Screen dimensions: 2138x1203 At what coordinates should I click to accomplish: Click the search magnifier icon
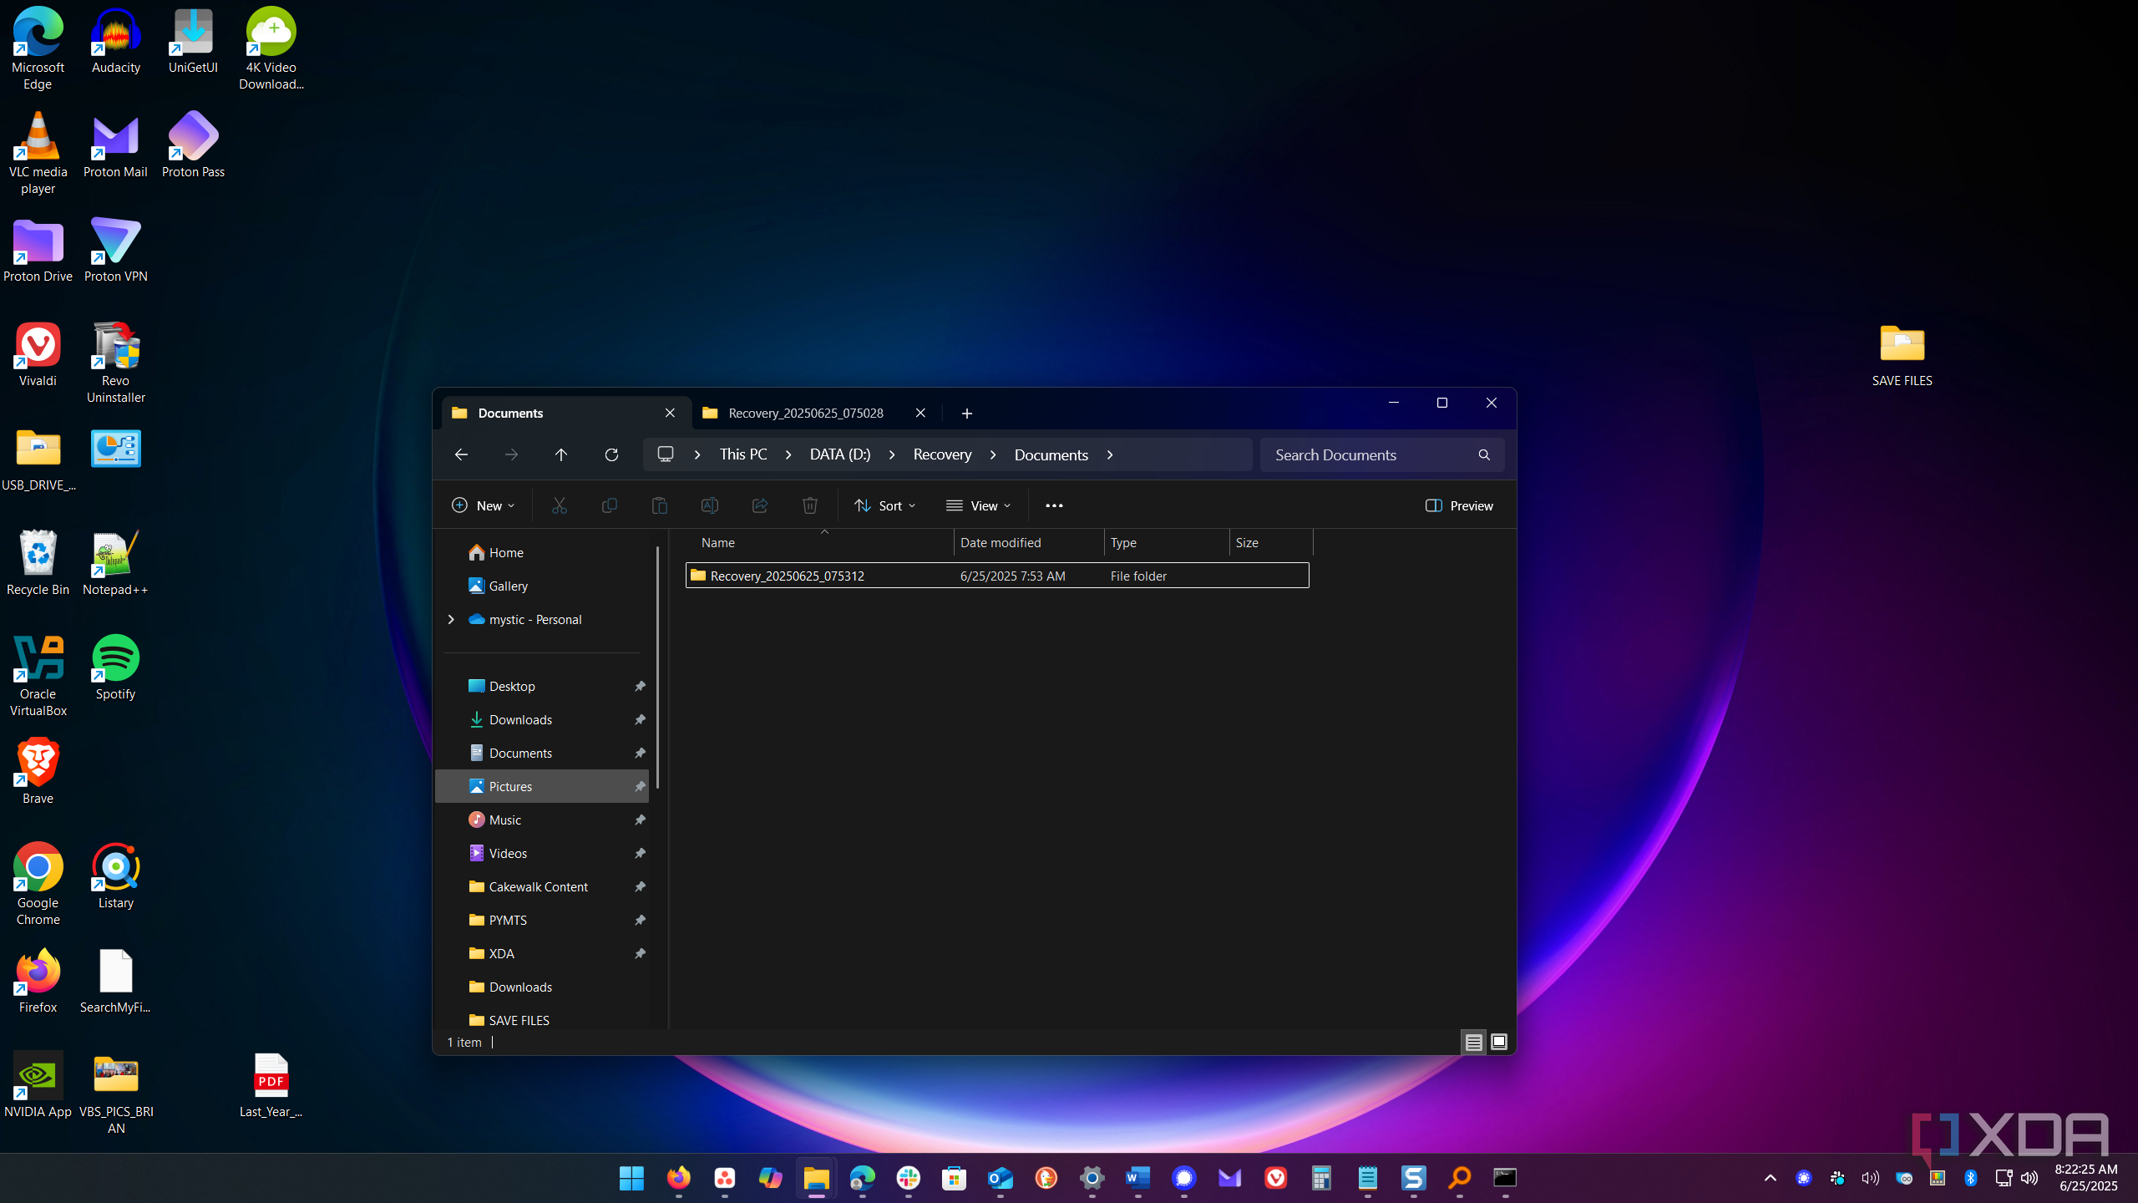(x=1484, y=454)
